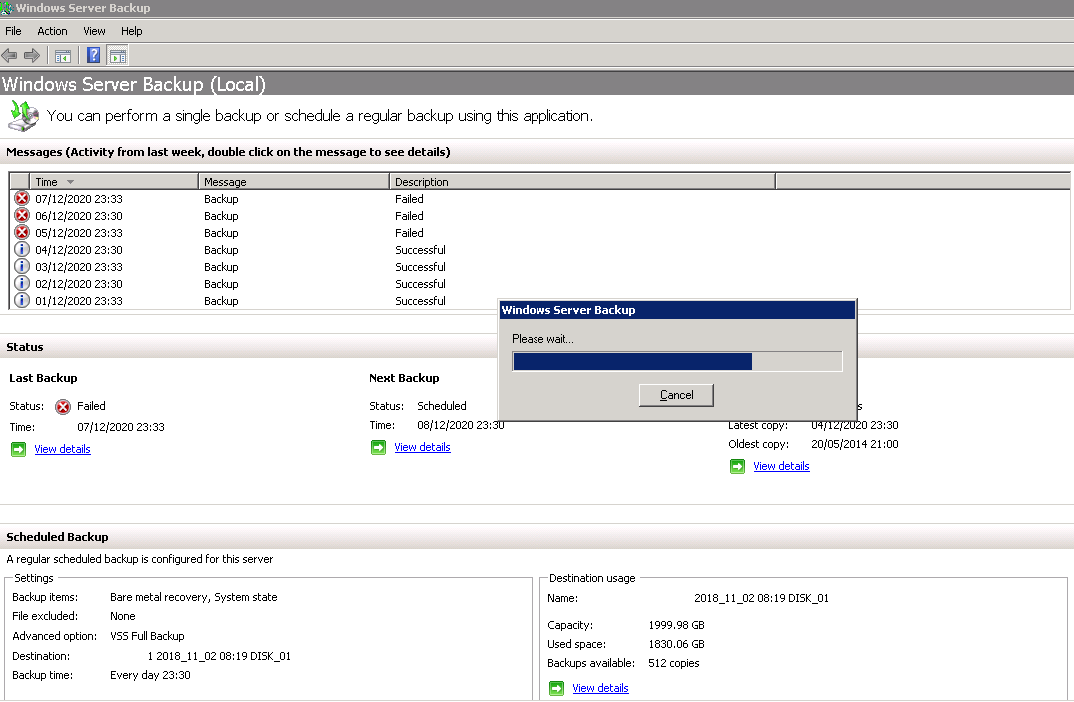Click the Forward arrow toolbar icon
1074x702 pixels.
click(x=32, y=56)
